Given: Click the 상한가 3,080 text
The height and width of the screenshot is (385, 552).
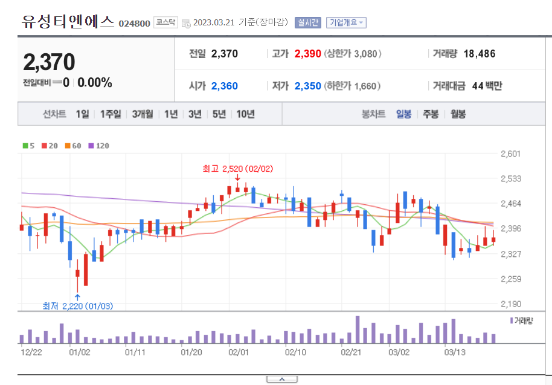Looking at the screenshot, I should tap(352, 54).
